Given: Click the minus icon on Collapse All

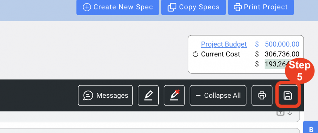Looking at the screenshot, I should point(198,95).
